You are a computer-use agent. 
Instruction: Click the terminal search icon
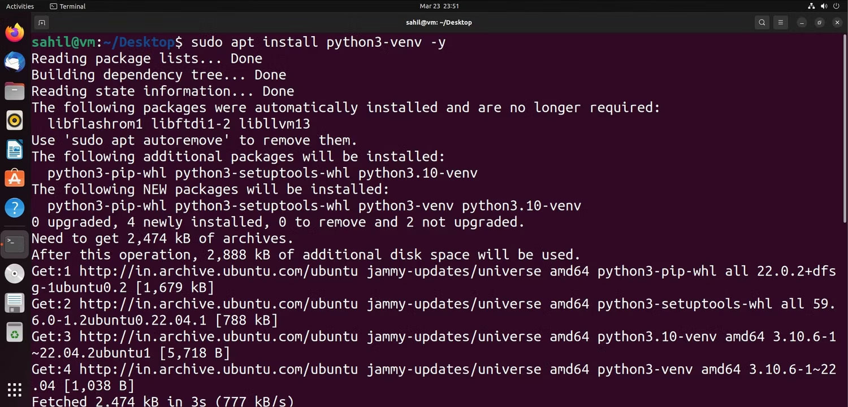pyautogui.click(x=762, y=23)
